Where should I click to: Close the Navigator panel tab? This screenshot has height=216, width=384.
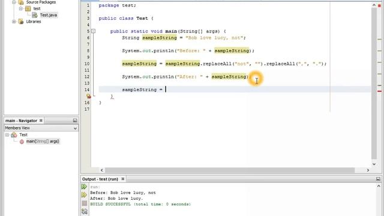41,121
